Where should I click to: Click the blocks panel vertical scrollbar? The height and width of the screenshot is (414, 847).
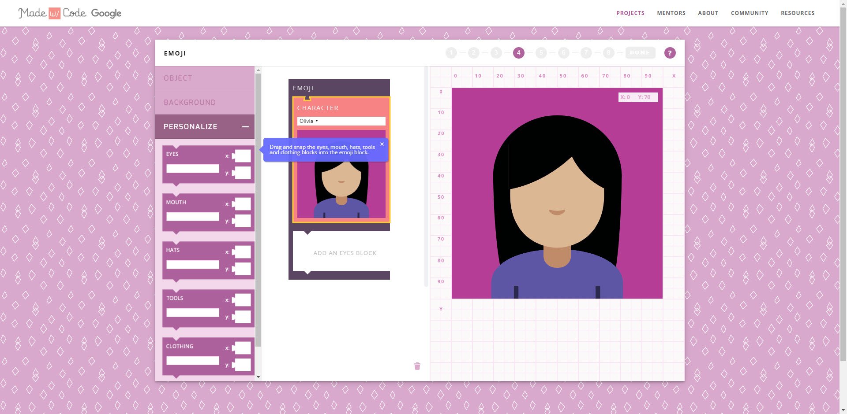pos(259,211)
